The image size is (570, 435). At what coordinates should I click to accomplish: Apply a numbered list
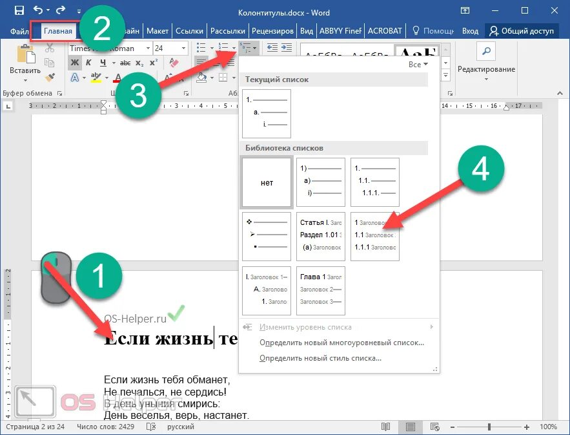pos(223,48)
